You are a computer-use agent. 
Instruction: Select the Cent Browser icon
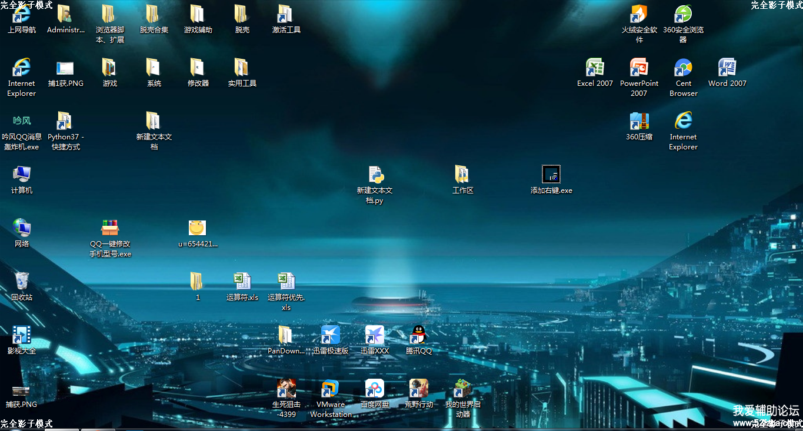683,68
